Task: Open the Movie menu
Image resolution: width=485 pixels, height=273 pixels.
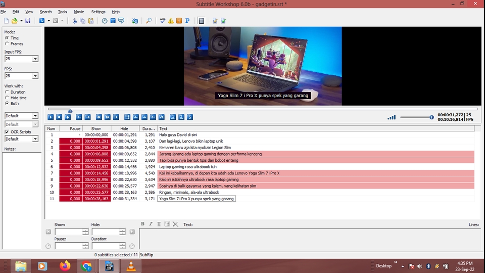Action: pyautogui.click(x=79, y=12)
